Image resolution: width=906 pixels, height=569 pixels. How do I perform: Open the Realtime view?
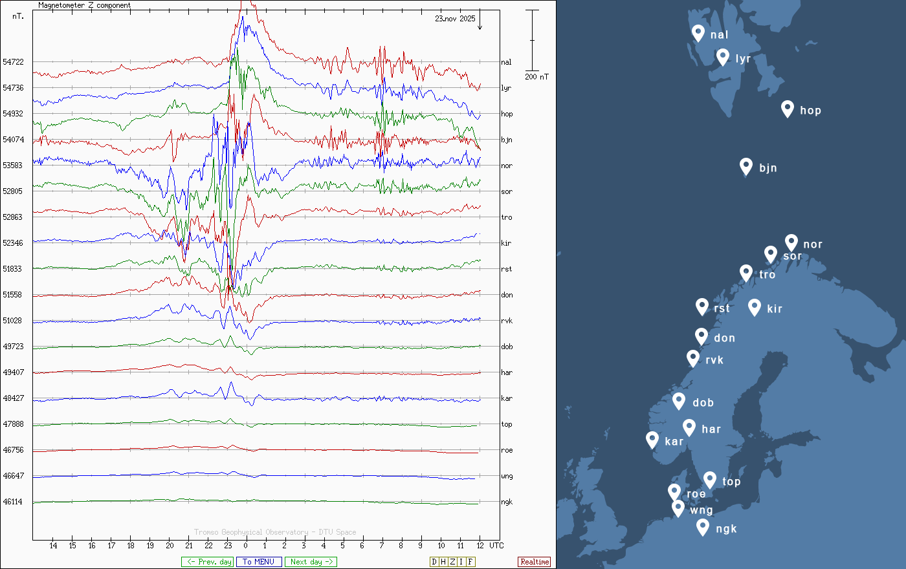535,562
